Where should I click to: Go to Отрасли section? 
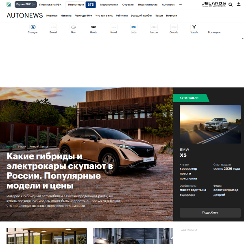click(128, 4)
